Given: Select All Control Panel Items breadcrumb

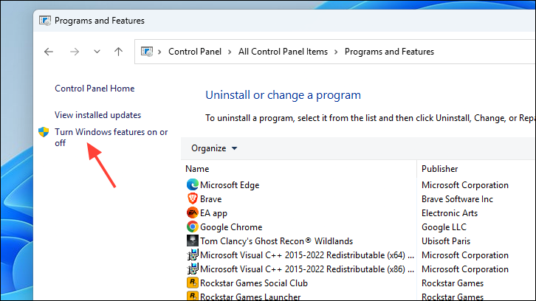Looking at the screenshot, I should 283,52.
